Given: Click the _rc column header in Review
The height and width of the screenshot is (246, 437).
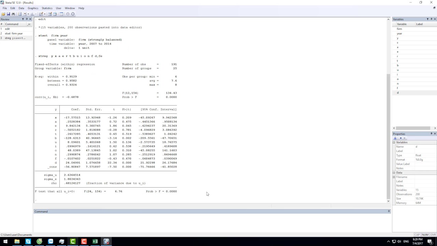Looking at the screenshot, I should click(x=29, y=24).
